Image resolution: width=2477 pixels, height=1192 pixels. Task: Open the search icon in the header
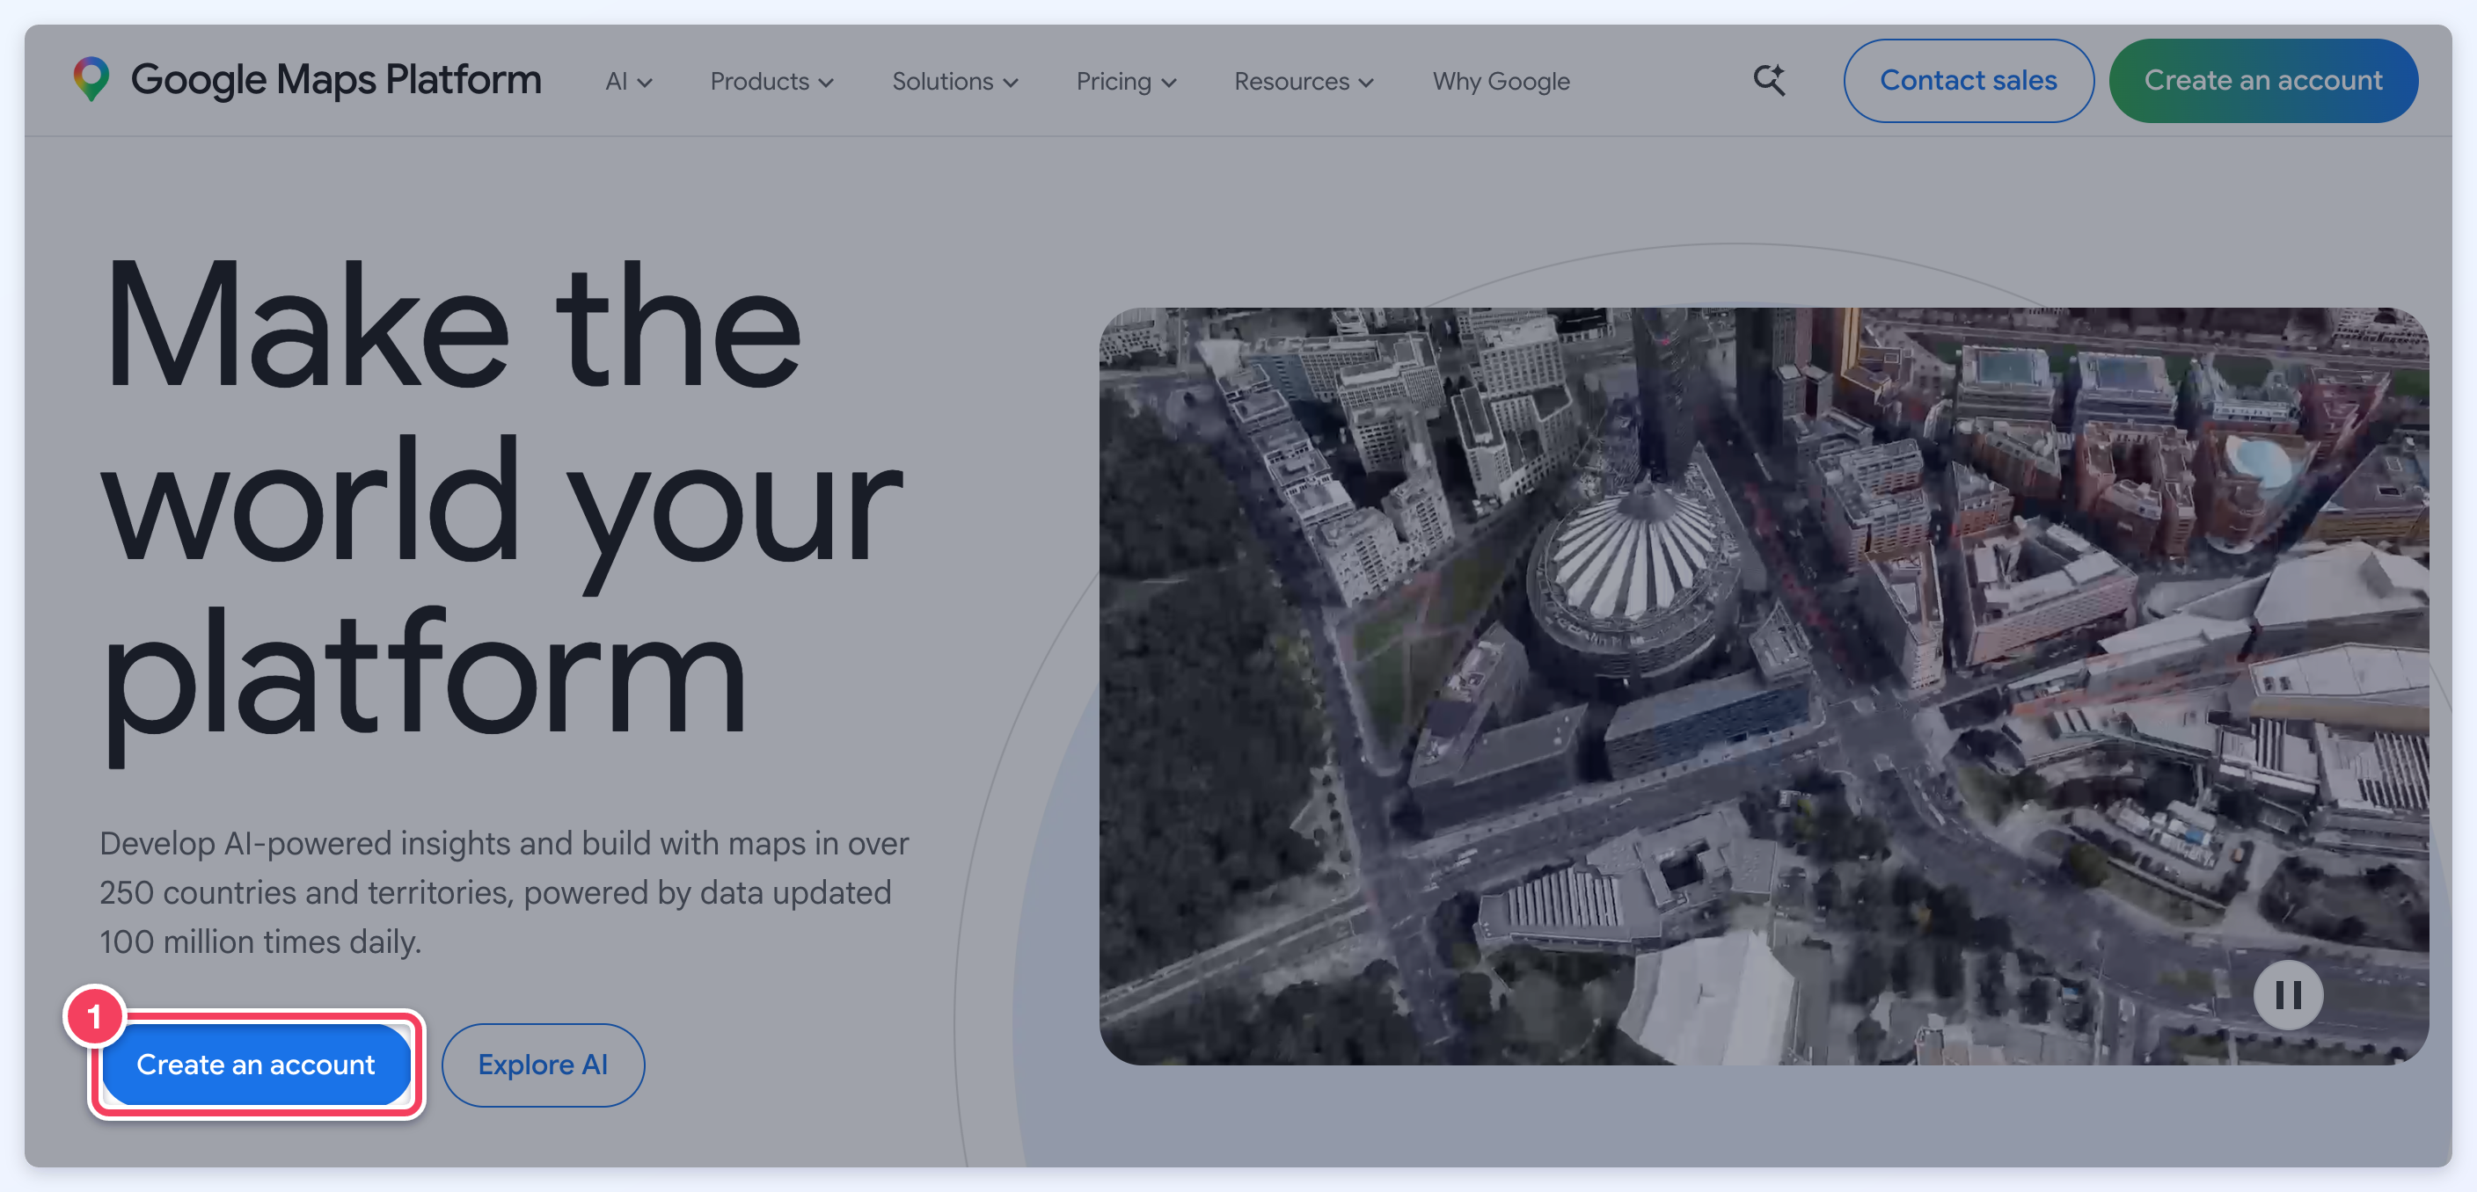click(1768, 81)
